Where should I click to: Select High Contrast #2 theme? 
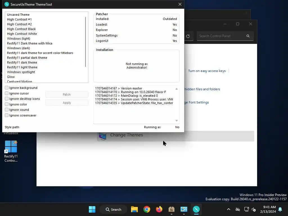pyautogui.click(x=19, y=24)
